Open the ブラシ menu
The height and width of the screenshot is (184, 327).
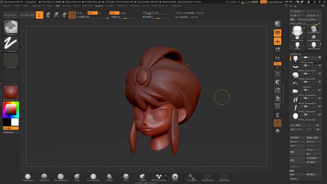click(17, 6)
